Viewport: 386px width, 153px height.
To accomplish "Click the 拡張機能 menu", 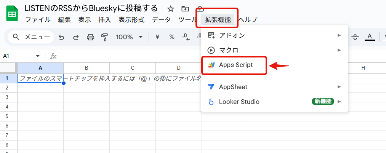I will (x=218, y=20).
